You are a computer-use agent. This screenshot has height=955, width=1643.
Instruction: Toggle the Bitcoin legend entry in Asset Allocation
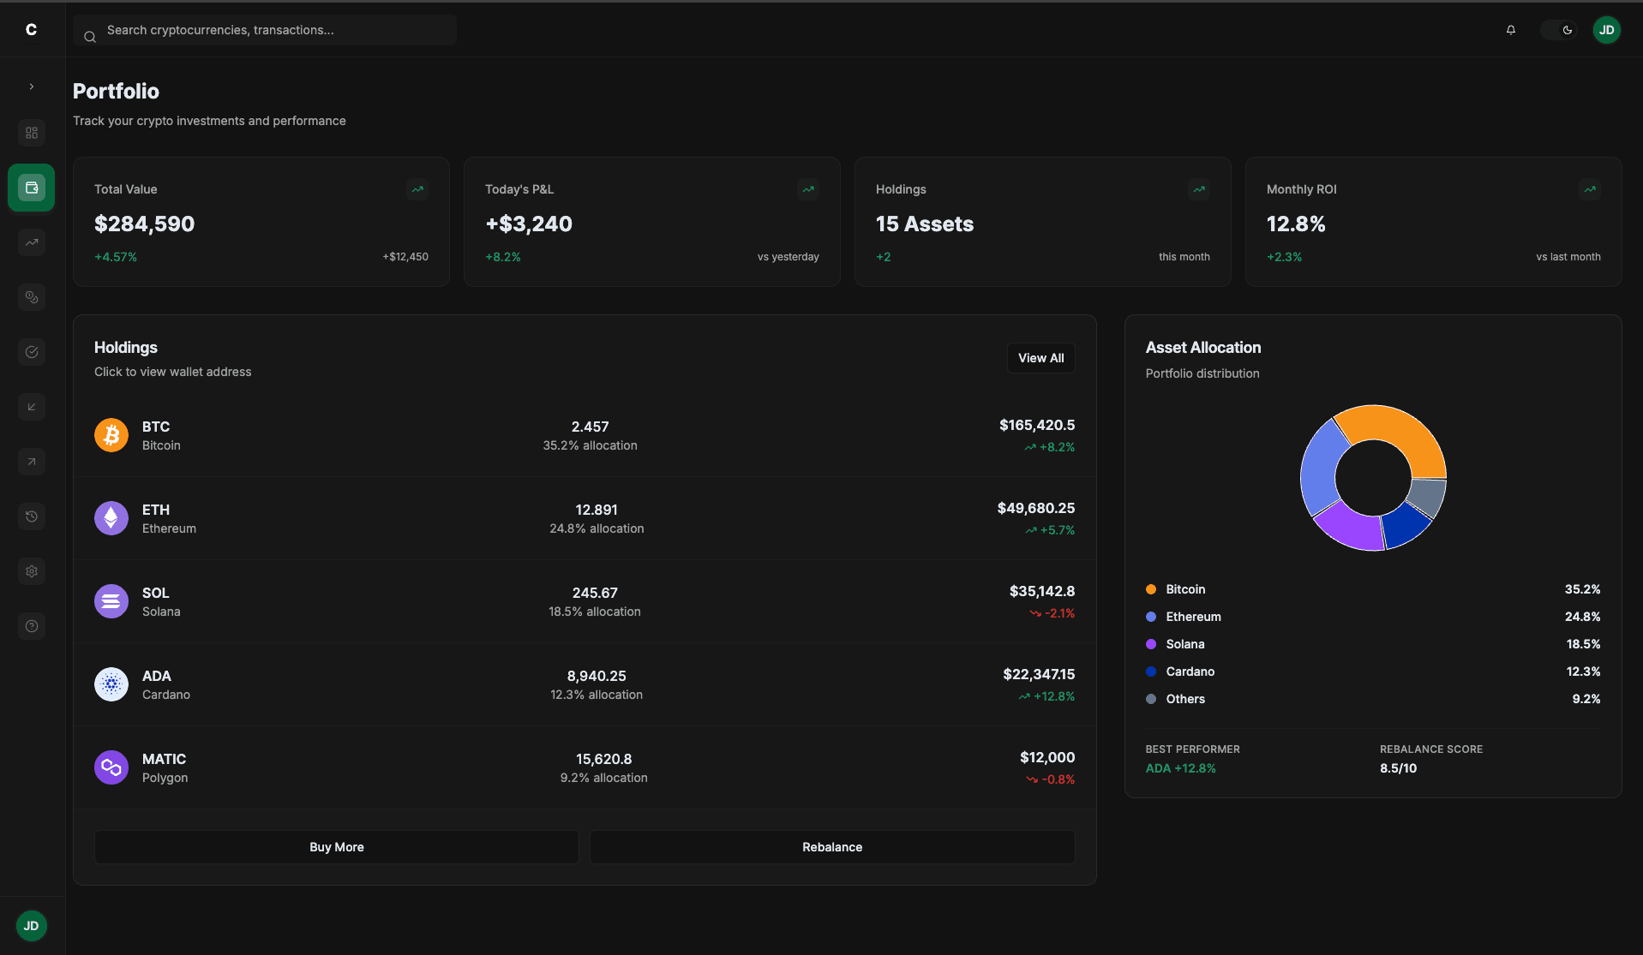(x=1185, y=589)
